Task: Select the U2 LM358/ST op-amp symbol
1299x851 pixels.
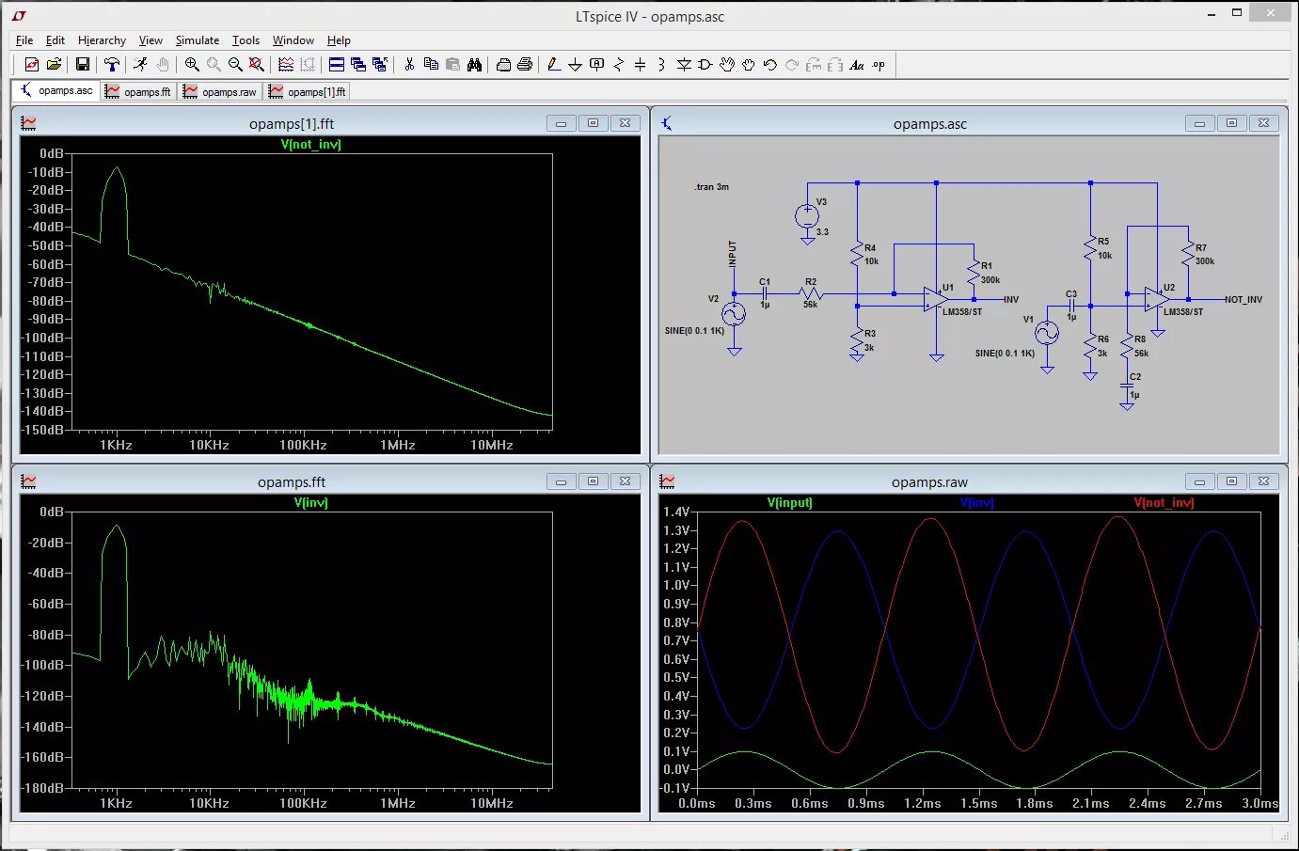Action: [1157, 299]
